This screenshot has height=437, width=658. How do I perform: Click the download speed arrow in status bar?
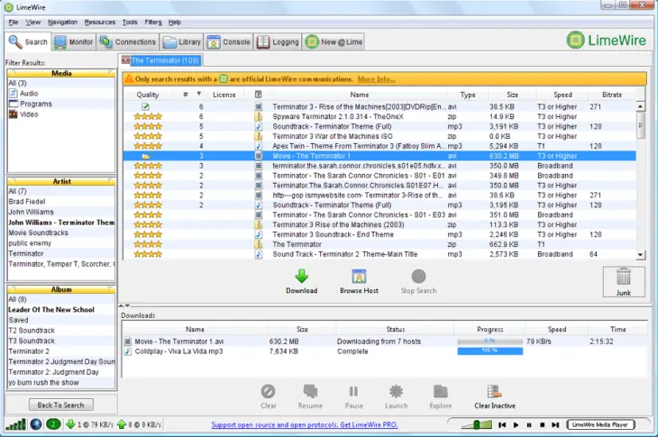pyautogui.click(x=70, y=424)
